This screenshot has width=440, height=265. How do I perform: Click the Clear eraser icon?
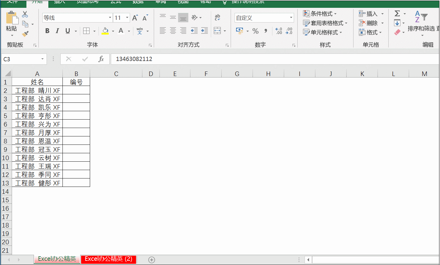coord(397,32)
